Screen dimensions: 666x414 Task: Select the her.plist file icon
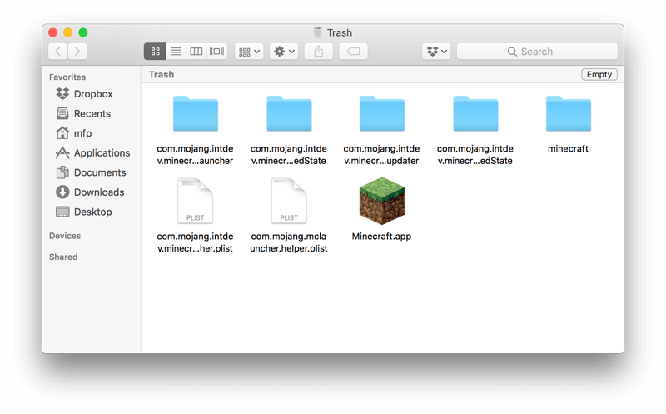[x=196, y=201]
